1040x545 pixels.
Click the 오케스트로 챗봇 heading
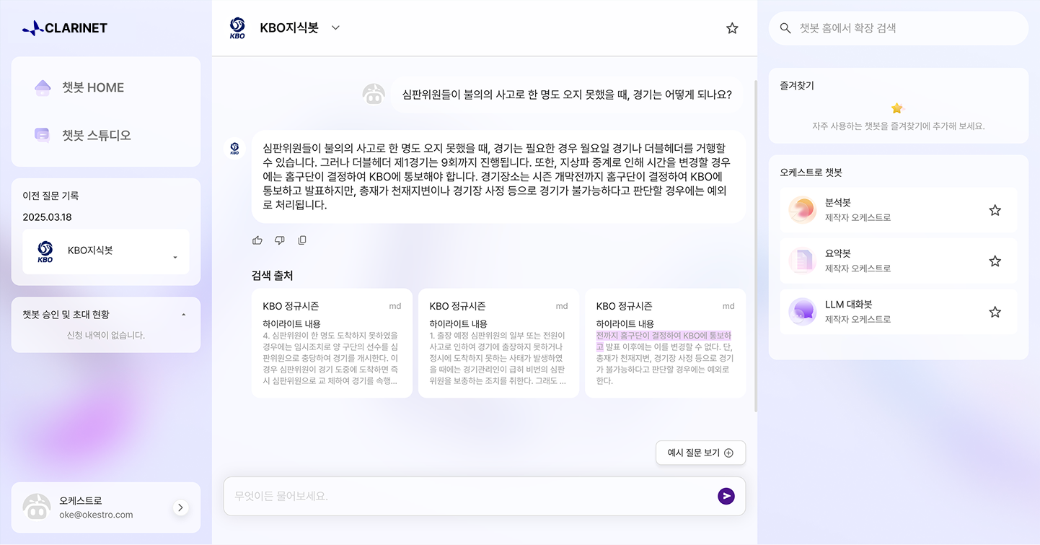[811, 173]
